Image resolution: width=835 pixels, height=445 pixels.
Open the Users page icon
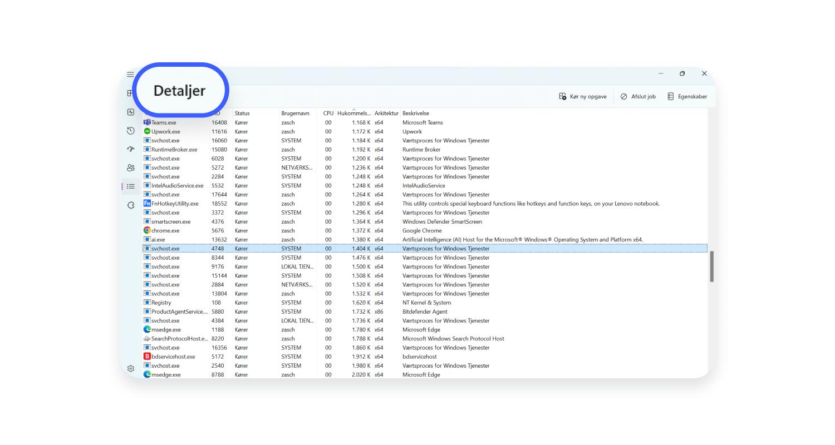[131, 168]
